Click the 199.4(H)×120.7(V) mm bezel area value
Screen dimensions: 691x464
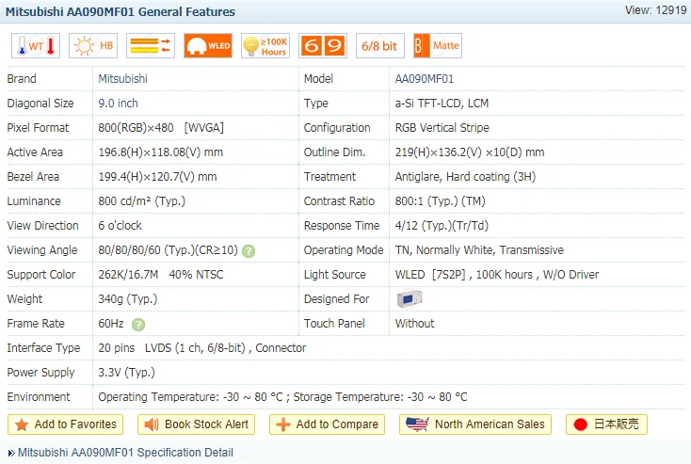pyautogui.click(x=157, y=177)
